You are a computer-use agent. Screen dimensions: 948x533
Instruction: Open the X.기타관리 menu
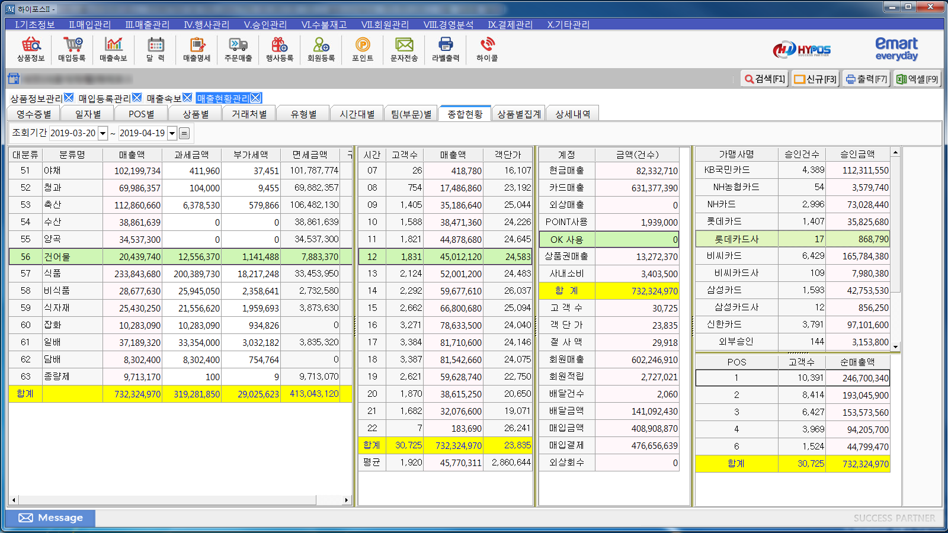568,24
